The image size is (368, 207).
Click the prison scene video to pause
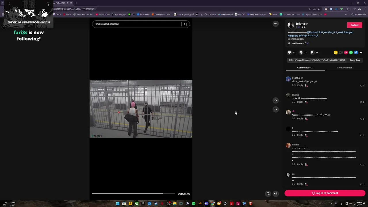141,109
